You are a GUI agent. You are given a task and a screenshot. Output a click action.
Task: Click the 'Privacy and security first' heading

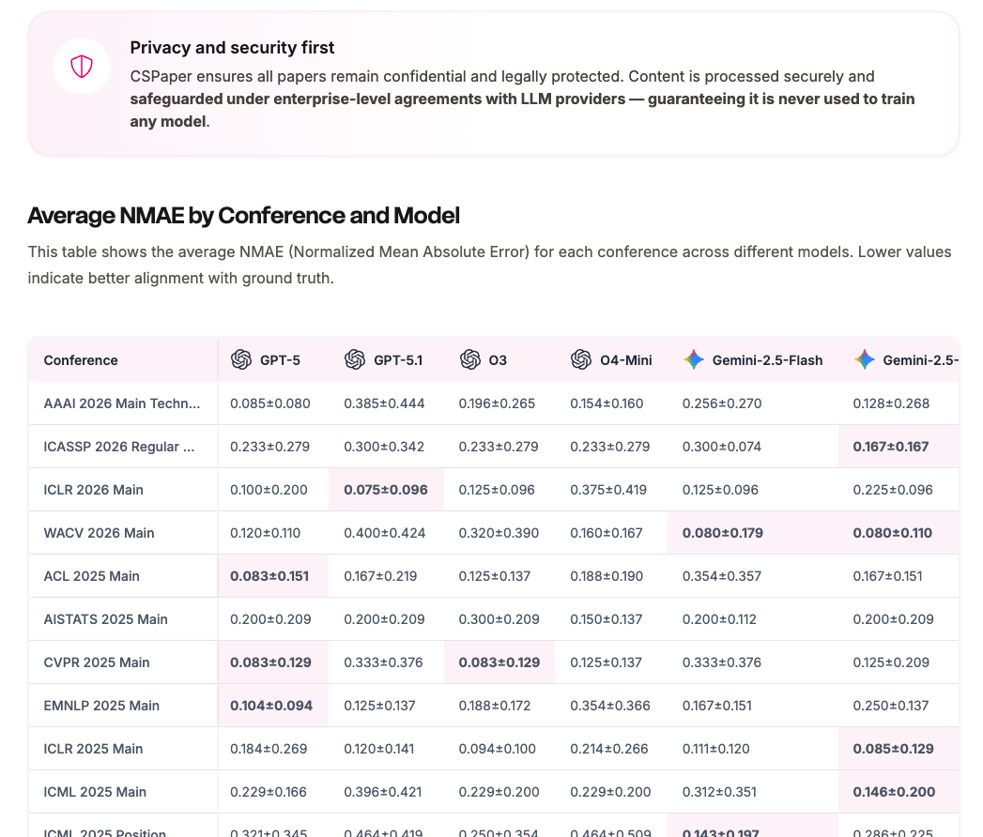pos(232,48)
